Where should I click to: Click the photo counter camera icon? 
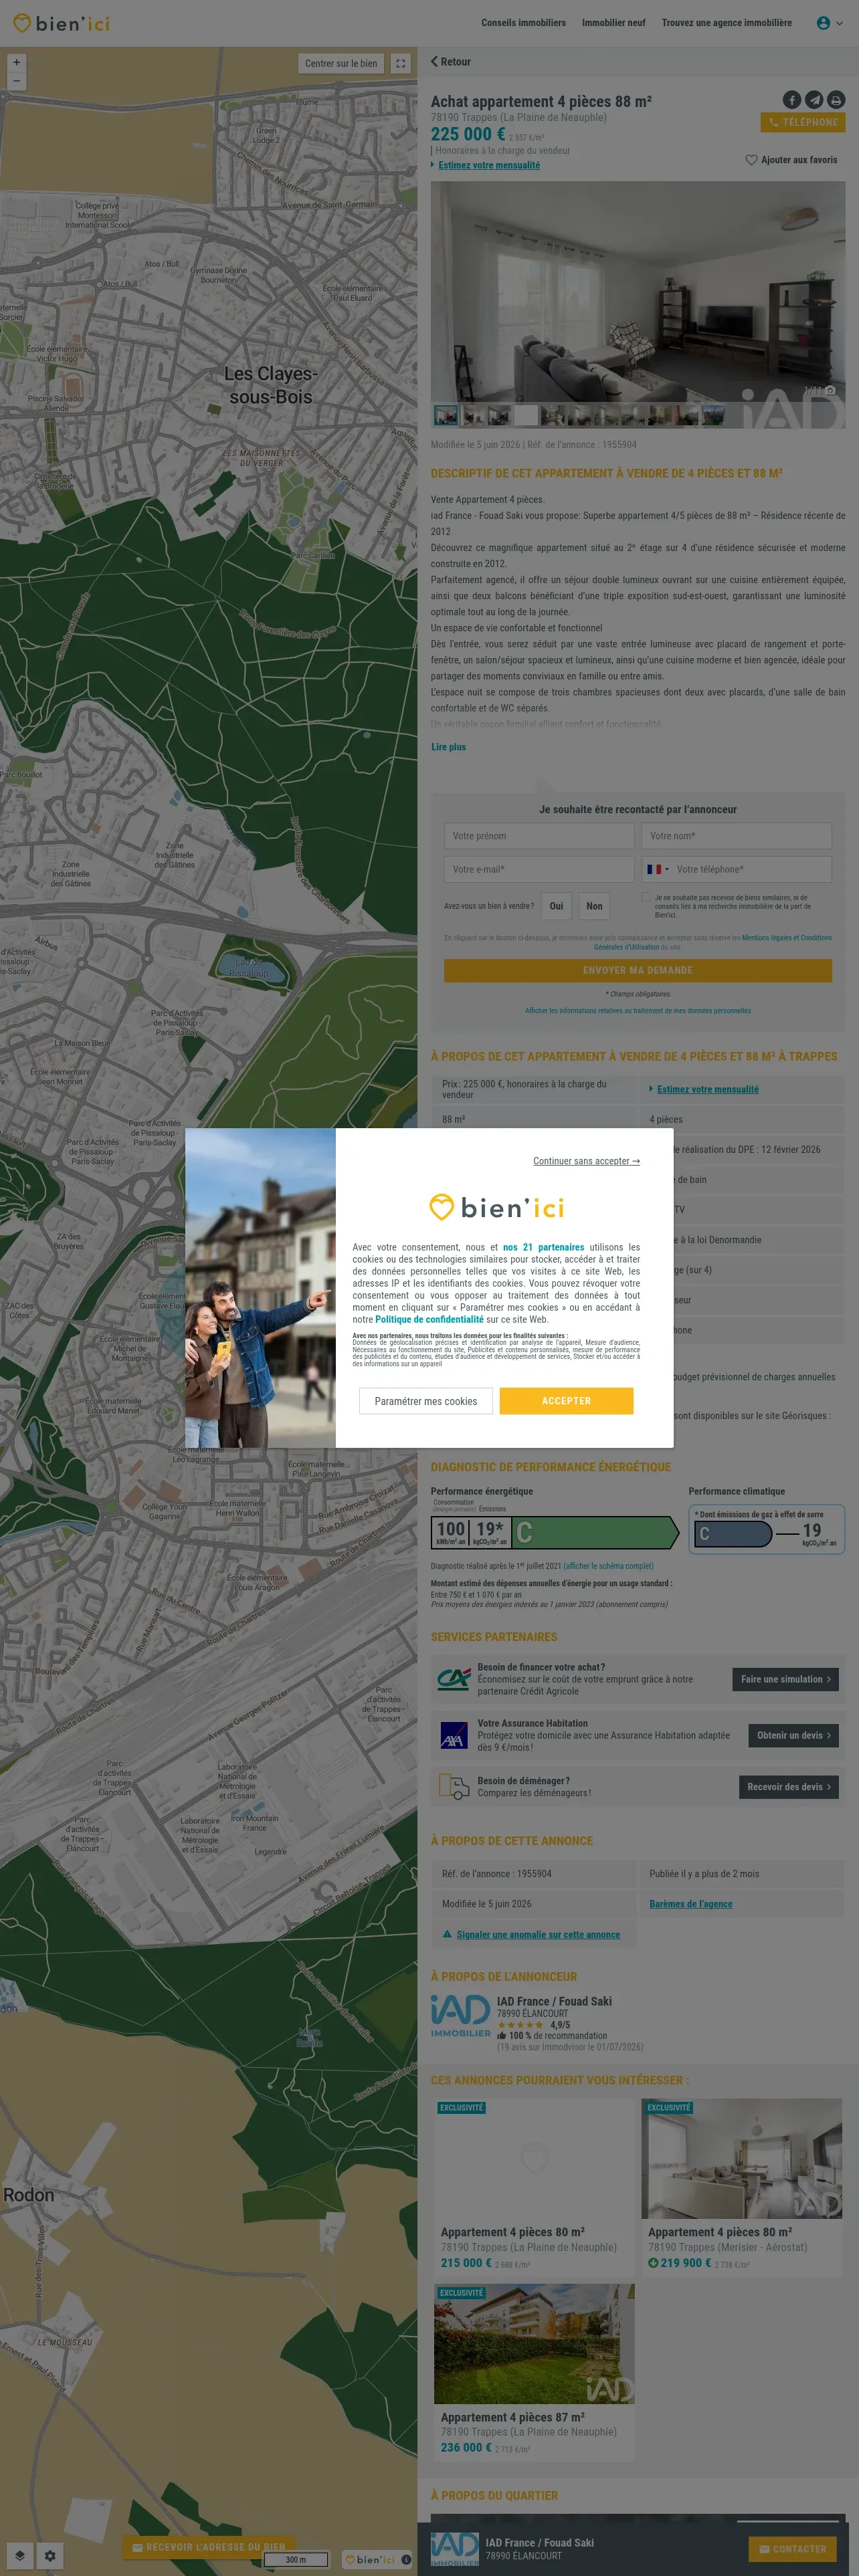830,390
